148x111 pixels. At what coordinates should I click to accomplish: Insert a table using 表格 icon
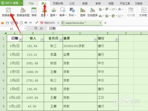click(x=34, y=10)
